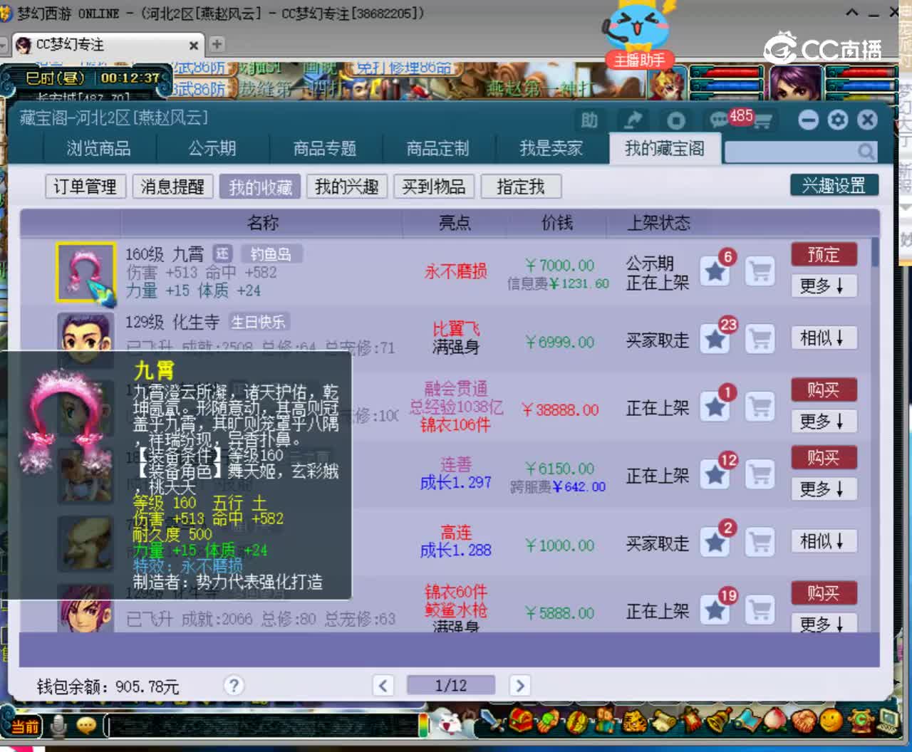Open 消息提醒 section
Viewport: 912px width, 752px height.
[172, 187]
